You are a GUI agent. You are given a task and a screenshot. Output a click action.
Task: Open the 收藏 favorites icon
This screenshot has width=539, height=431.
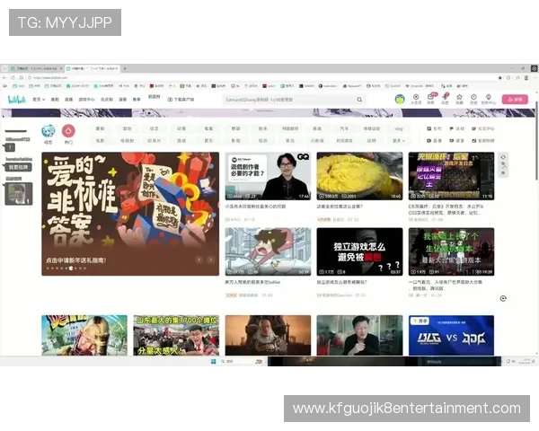tap(459, 99)
